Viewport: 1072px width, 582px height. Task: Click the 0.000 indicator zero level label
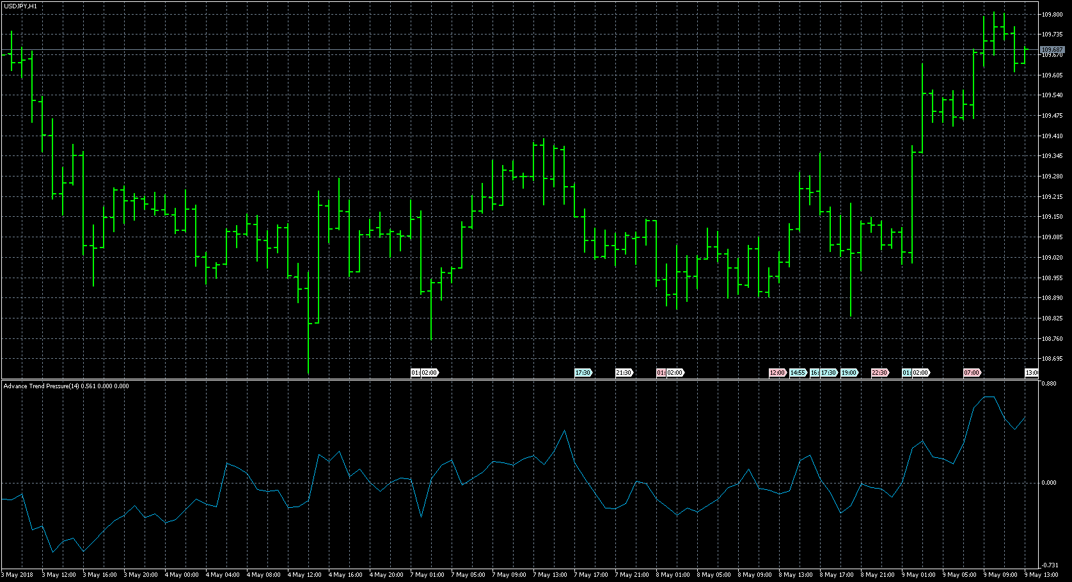[1049, 483]
